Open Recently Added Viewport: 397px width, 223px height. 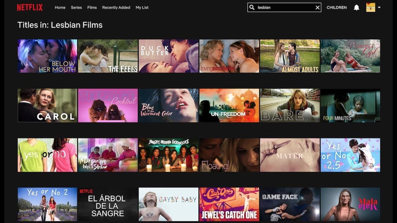pyautogui.click(x=116, y=7)
